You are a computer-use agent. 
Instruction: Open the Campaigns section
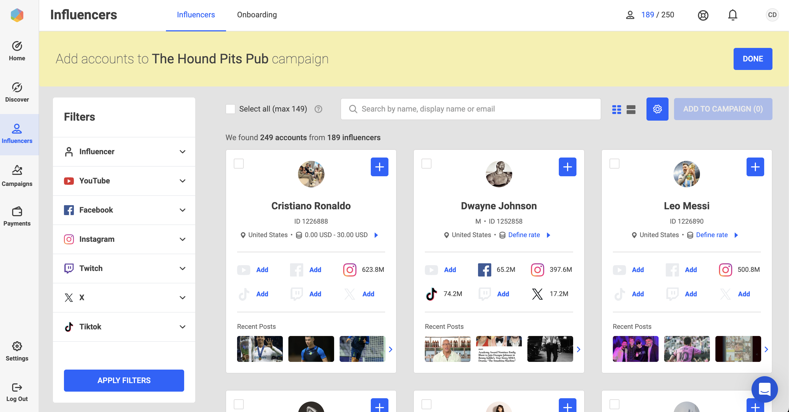[17, 176]
